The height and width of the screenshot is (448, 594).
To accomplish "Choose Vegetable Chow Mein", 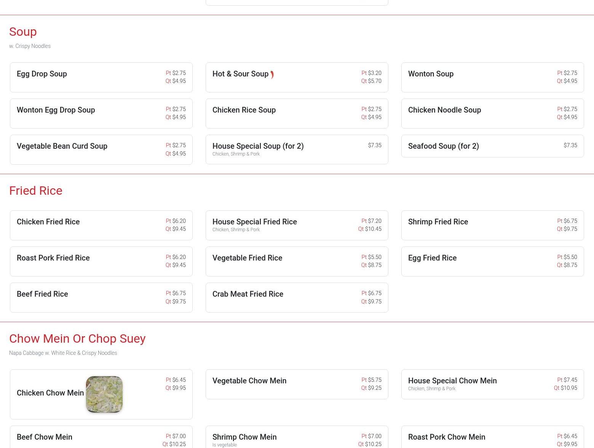I will [249, 381].
